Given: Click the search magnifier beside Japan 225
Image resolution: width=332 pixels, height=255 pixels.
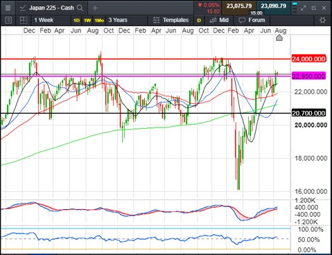Looking at the screenshot, I should [x=80, y=8].
